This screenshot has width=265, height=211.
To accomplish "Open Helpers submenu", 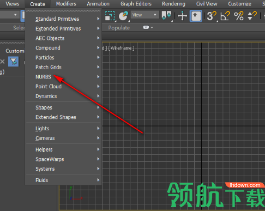I will point(63,149).
